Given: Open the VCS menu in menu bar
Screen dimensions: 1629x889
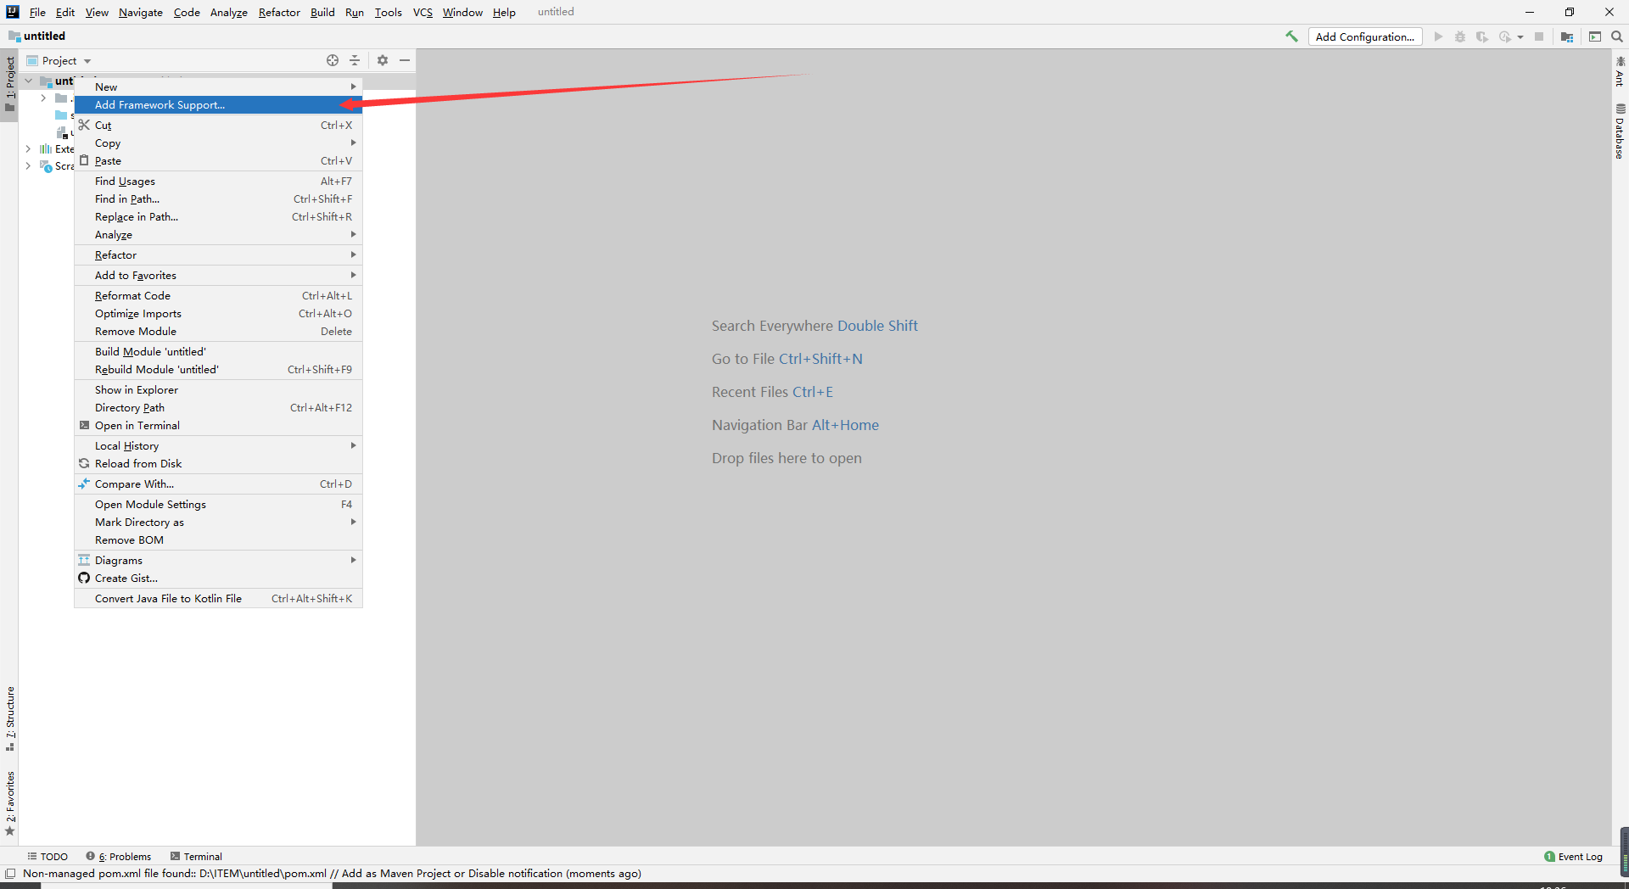Looking at the screenshot, I should (x=423, y=12).
